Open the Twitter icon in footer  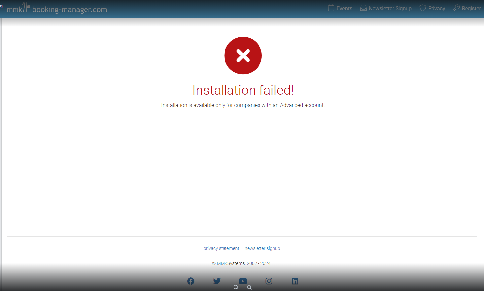click(217, 281)
